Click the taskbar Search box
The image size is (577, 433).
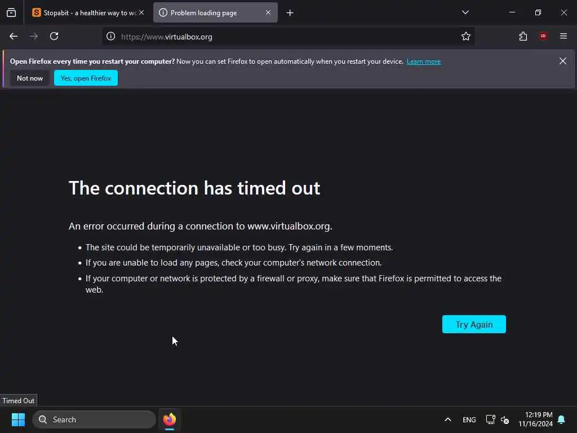[x=94, y=419]
